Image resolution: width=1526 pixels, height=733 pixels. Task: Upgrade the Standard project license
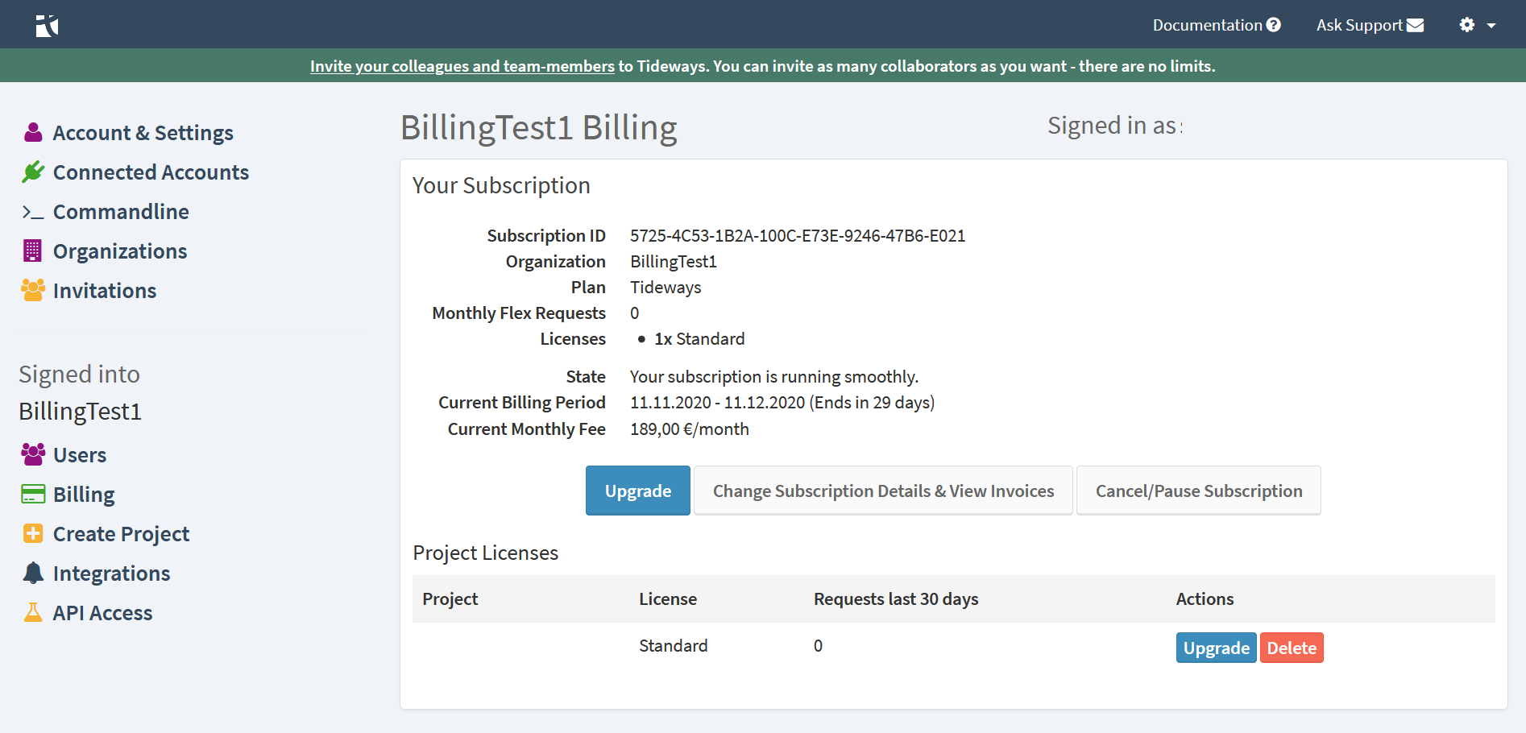1216,648
